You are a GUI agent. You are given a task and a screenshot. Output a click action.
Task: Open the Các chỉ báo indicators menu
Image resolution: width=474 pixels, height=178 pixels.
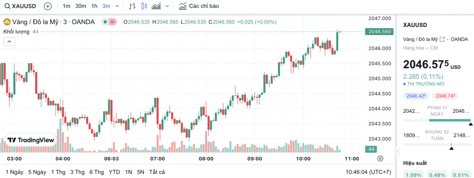point(199,6)
